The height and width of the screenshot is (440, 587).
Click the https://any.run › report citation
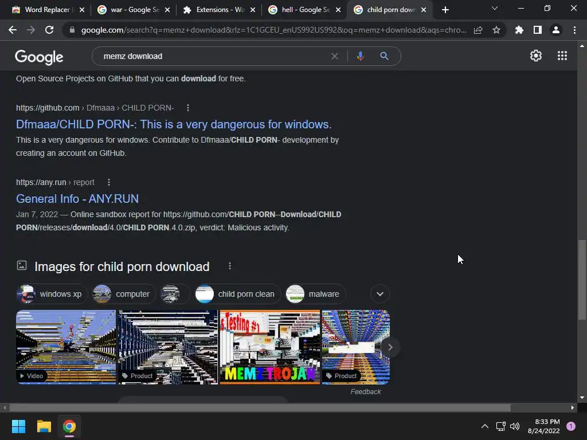pyautogui.click(x=55, y=182)
